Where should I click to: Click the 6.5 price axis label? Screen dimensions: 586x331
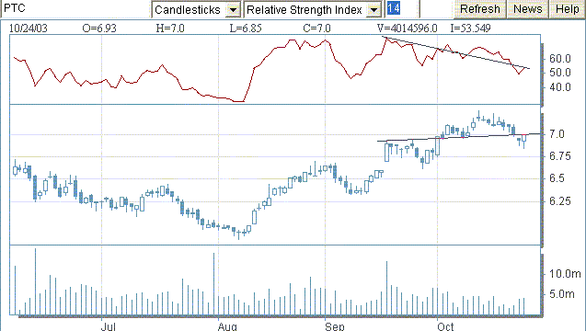(x=557, y=178)
